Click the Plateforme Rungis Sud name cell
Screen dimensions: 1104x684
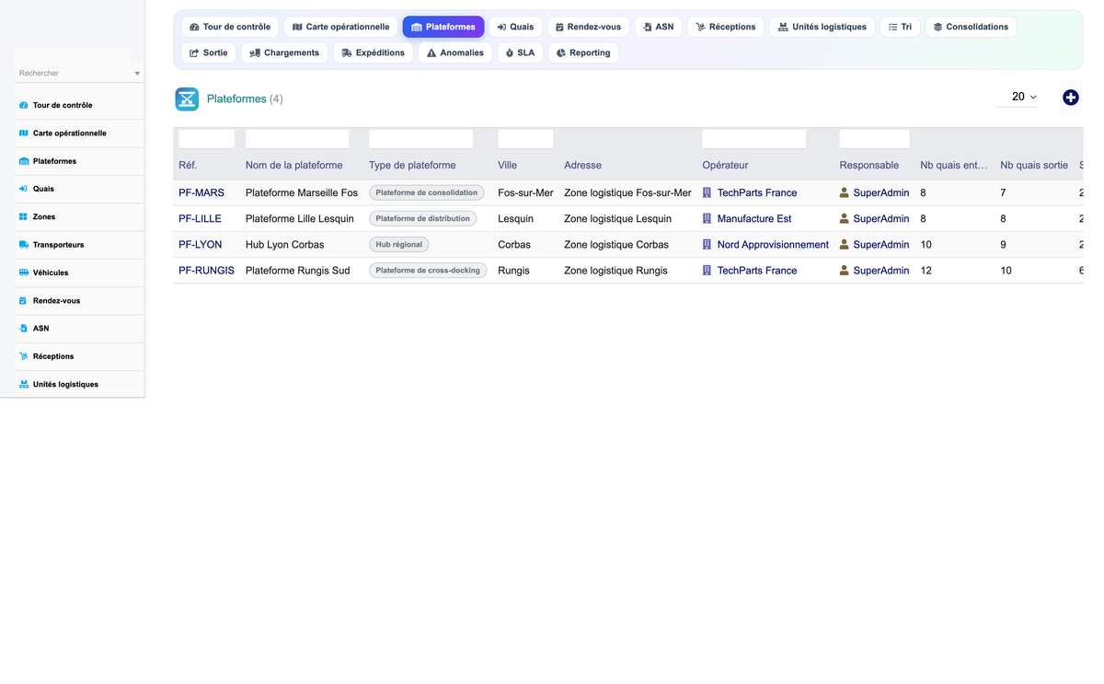[x=297, y=271]
